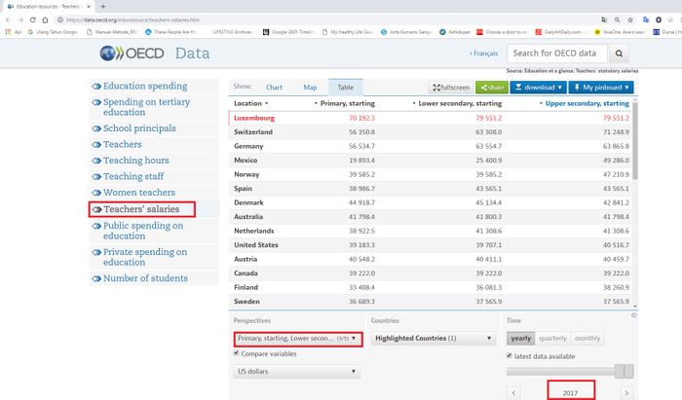Click the fullscreen icon button

tap(451, 88)
